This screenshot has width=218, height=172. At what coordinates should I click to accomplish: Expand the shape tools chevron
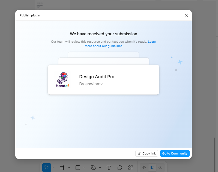click(x=84, y=168)
